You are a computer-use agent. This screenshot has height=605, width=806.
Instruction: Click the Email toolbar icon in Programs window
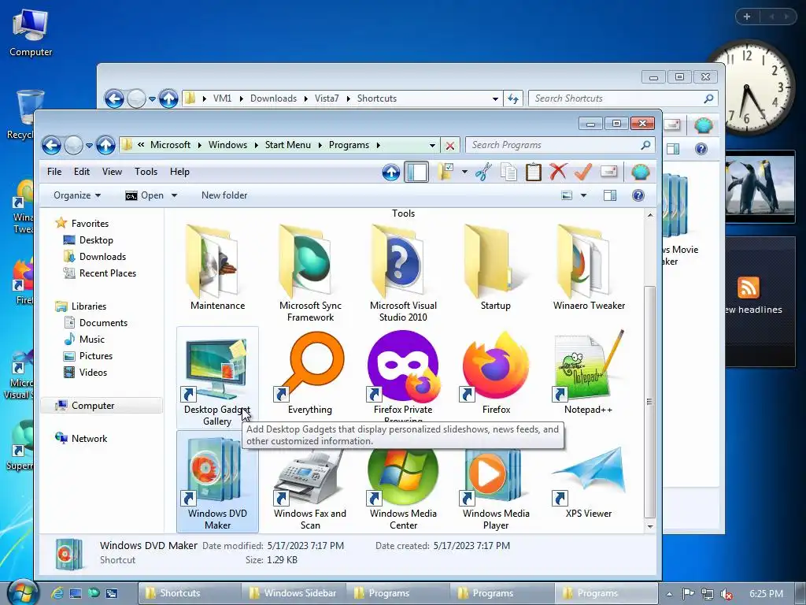coord(608,172)
